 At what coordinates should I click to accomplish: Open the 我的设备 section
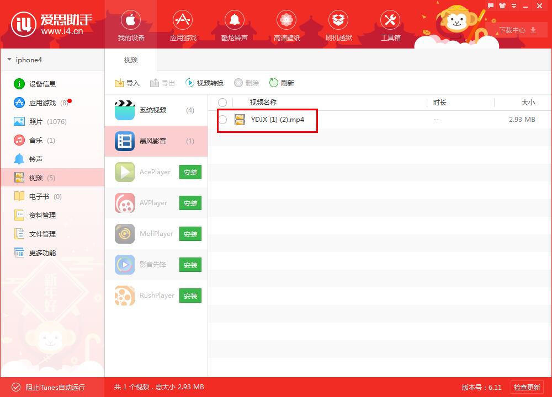pyautogui.click(x=130, y=25)
